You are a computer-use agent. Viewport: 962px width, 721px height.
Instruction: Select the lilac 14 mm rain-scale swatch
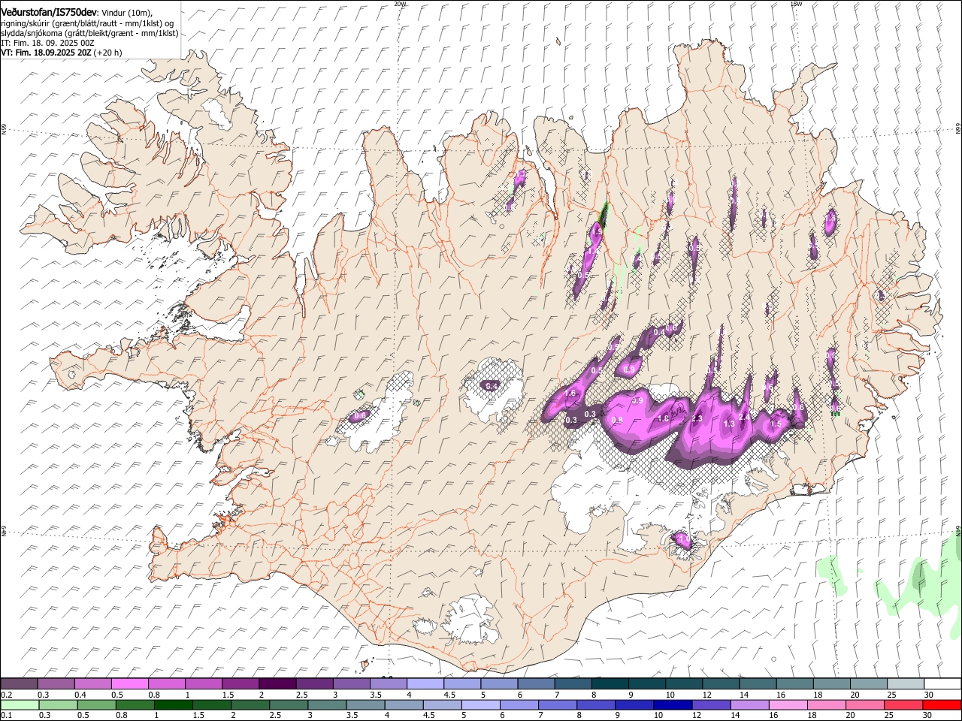coord(750,704)
